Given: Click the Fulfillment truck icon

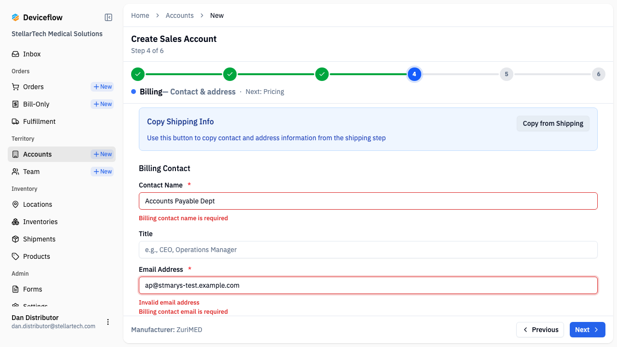Looking at the screenshot, I should tap(15, 121).
